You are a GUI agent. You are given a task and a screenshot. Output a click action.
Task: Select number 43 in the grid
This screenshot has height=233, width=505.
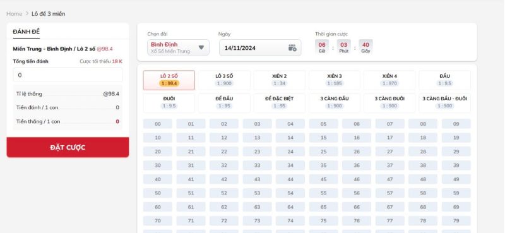point(257,179)
